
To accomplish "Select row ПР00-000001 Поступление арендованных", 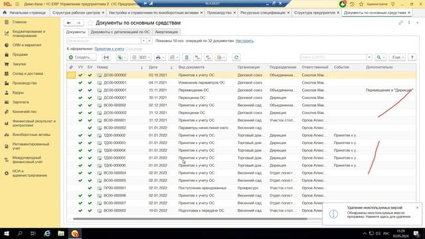I will point(241,188).
